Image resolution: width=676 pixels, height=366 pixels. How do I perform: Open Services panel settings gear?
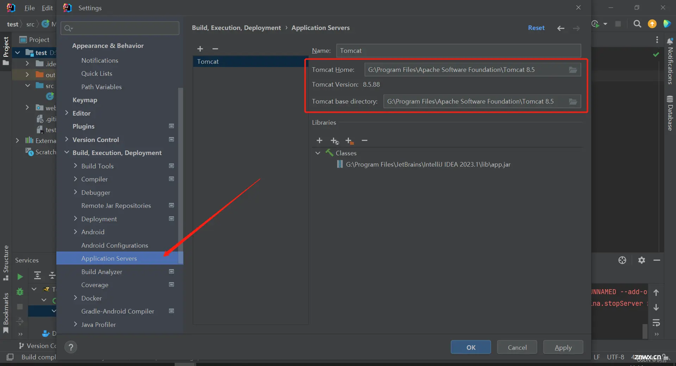click(641, 260)
